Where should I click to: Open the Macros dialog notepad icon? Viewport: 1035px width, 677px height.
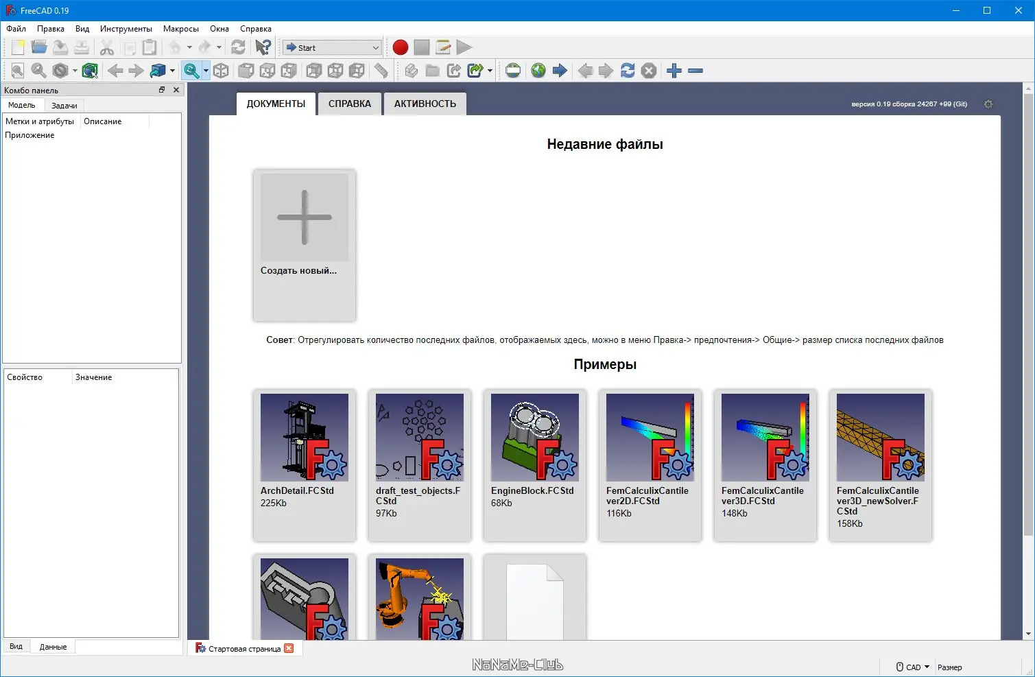[443, 47]
